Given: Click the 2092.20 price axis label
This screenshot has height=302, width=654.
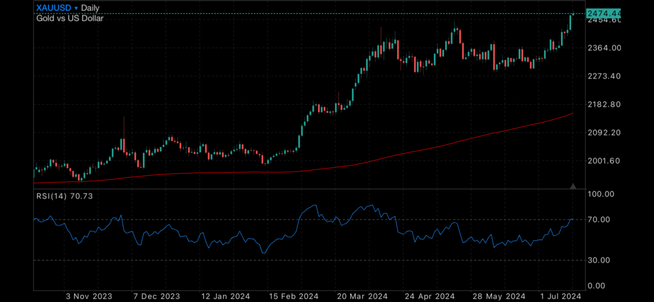Looking at the screenshot, I should tap(604, 133).
